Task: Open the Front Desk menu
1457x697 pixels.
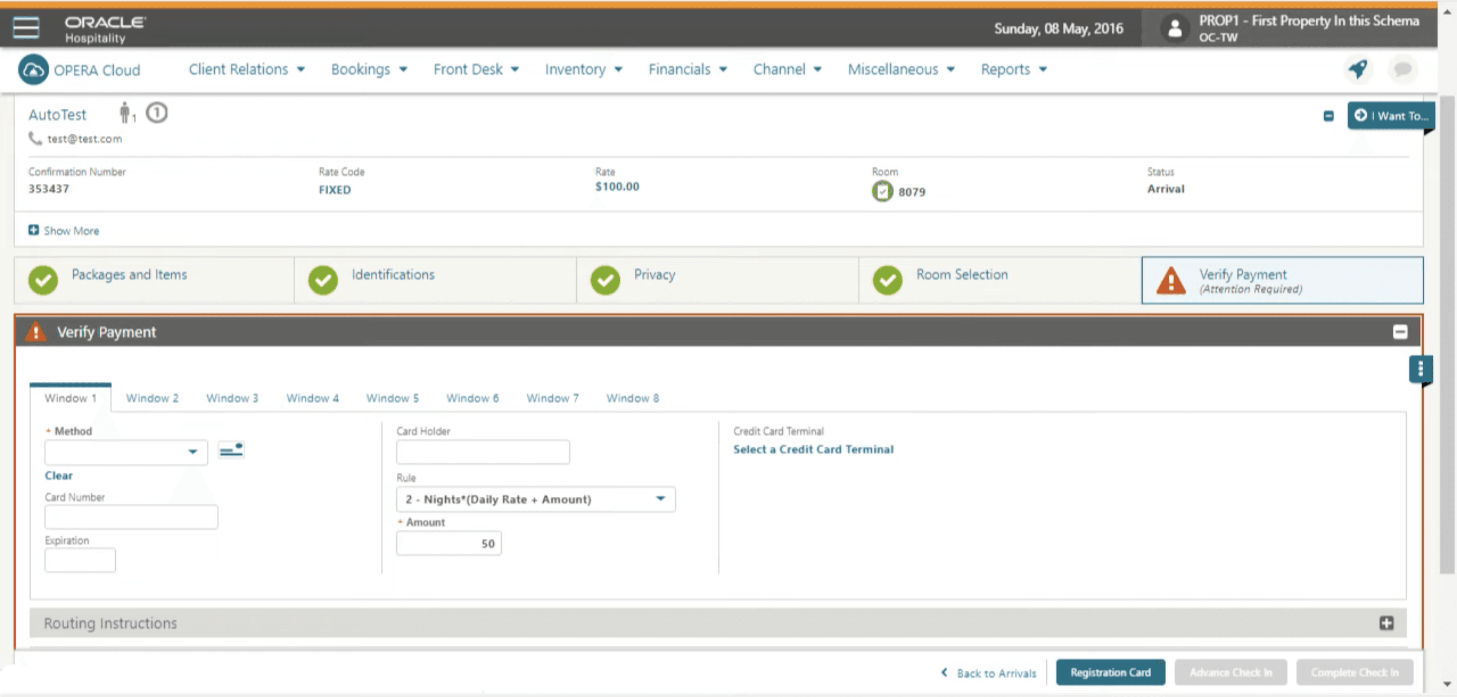Action: tap(475, 69)
